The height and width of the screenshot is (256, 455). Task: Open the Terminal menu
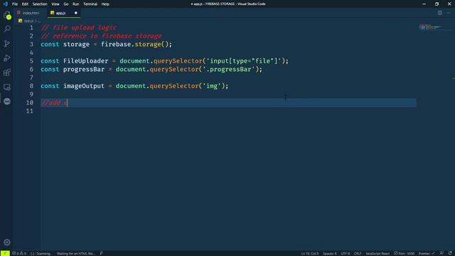tap(90, 4)
